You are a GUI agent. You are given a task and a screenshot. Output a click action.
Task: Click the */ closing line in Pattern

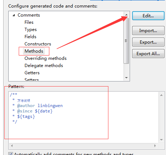coord(15,121)
